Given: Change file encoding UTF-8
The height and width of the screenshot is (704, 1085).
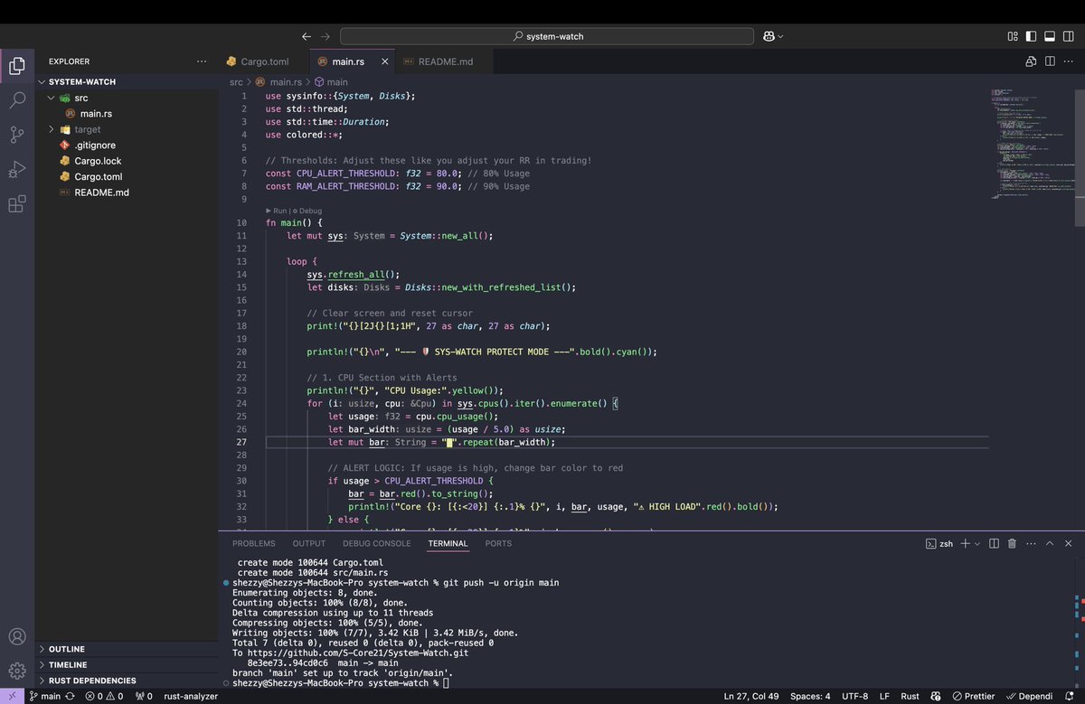Looking at the screenshot, I should point(854,696).
